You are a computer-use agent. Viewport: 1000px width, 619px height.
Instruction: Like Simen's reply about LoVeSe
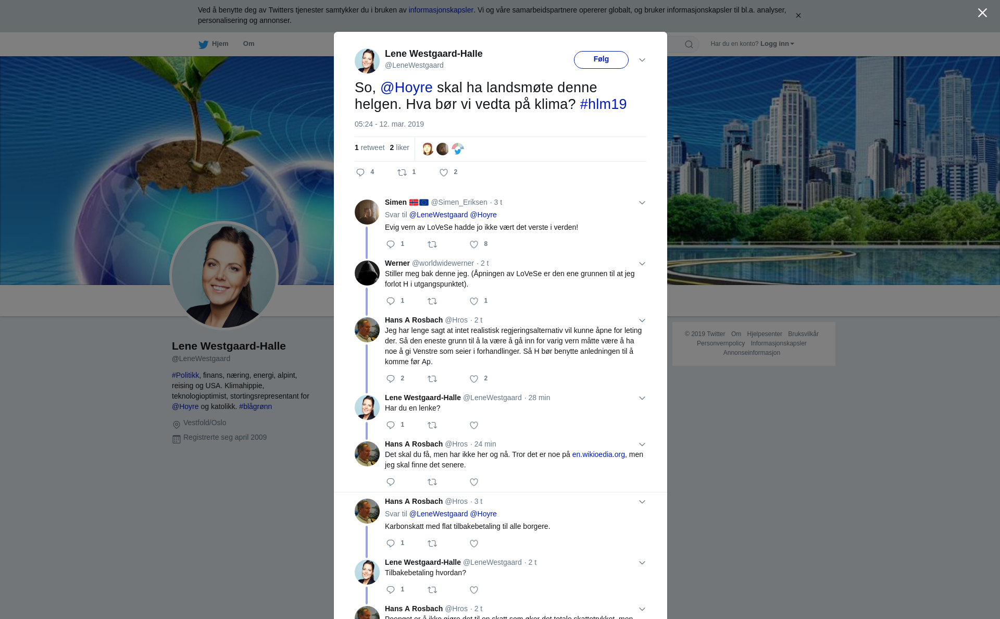[x=474, y=244]
